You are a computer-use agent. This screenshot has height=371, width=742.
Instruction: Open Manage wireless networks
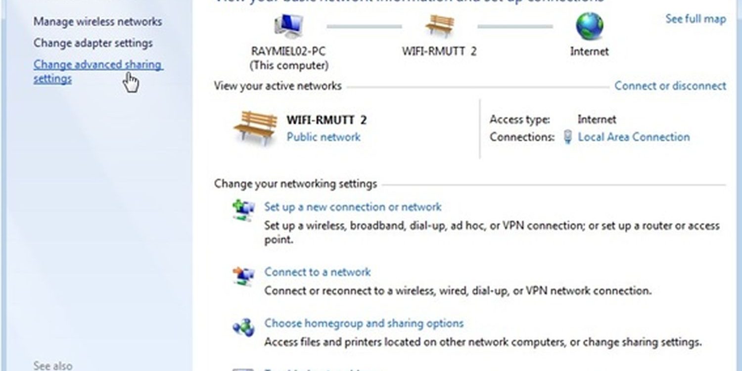[x=97, y=22]
